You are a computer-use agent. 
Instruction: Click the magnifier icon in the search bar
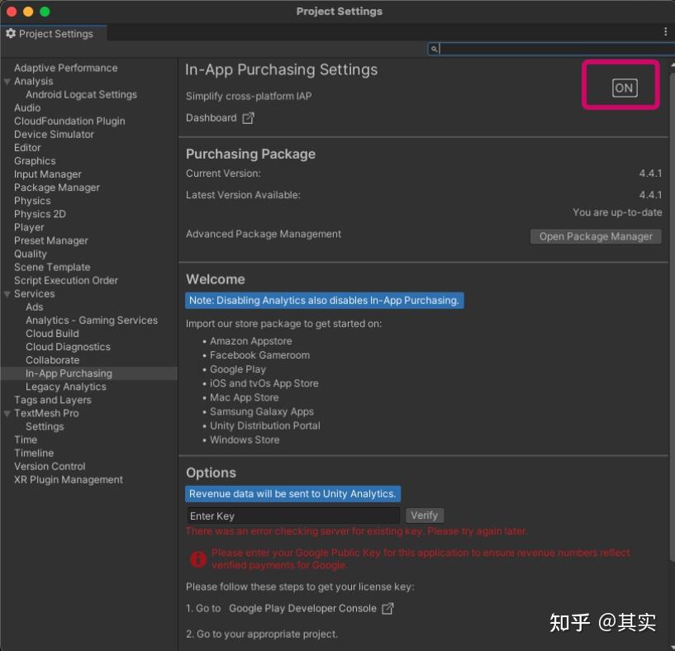(x=433, y=49)
